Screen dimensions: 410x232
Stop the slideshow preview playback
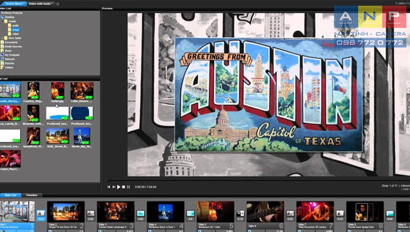pos(124,187)
